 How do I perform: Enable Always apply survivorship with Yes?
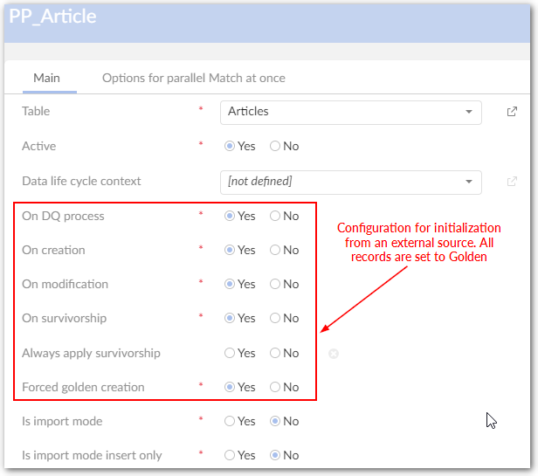pos(230,353)
